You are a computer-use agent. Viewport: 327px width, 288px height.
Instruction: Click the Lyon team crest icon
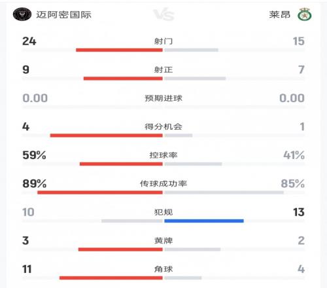tap(305, 14)
